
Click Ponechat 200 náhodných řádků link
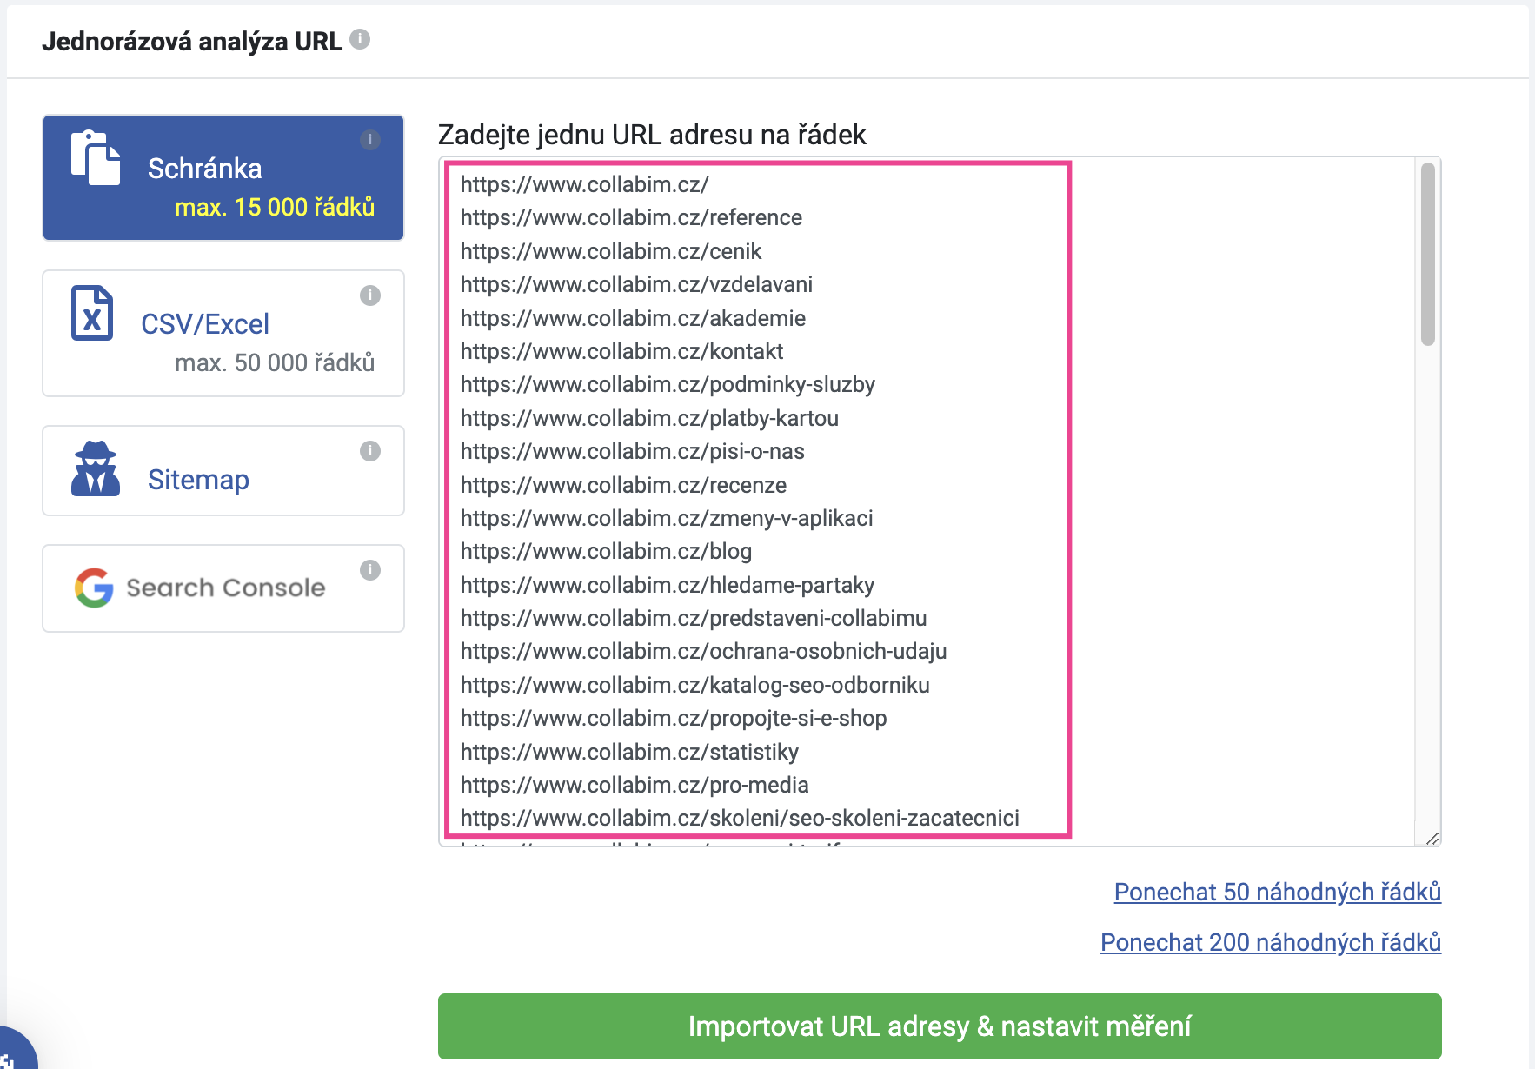[1271, 943]
